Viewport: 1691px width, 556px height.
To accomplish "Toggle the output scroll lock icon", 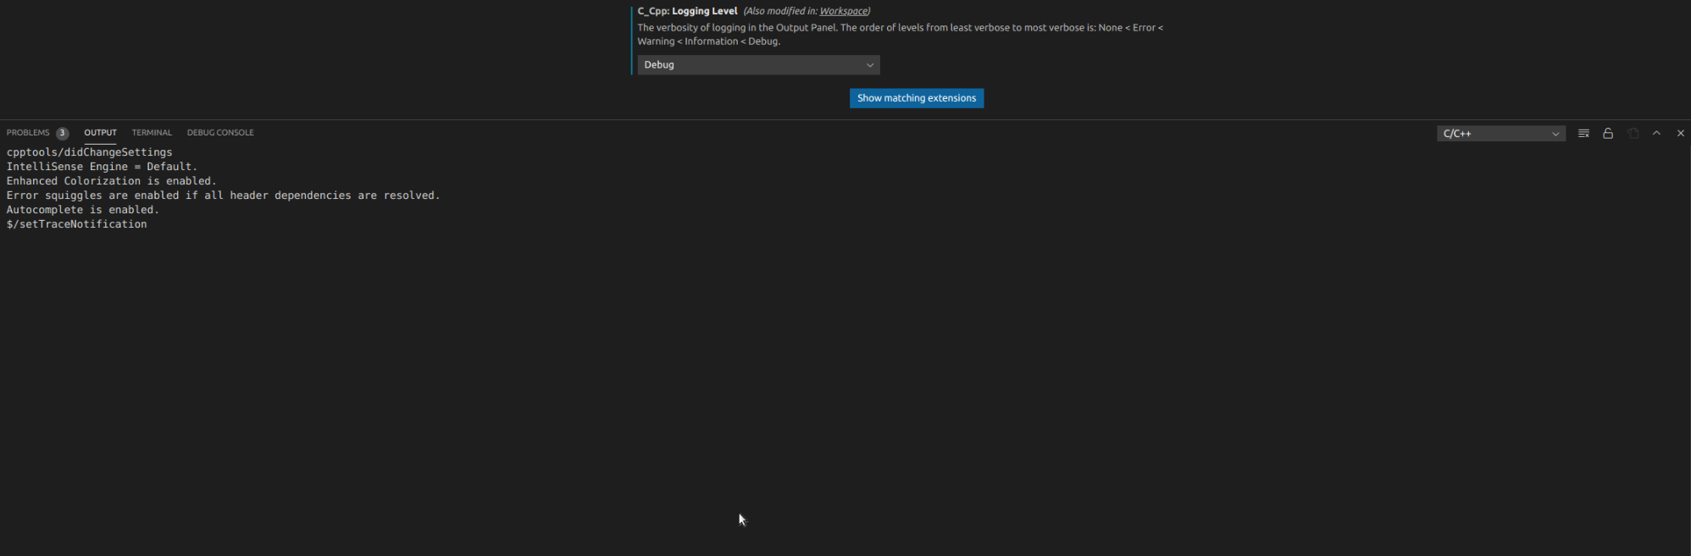I will pyautogui.click(x=1608, y=133).
